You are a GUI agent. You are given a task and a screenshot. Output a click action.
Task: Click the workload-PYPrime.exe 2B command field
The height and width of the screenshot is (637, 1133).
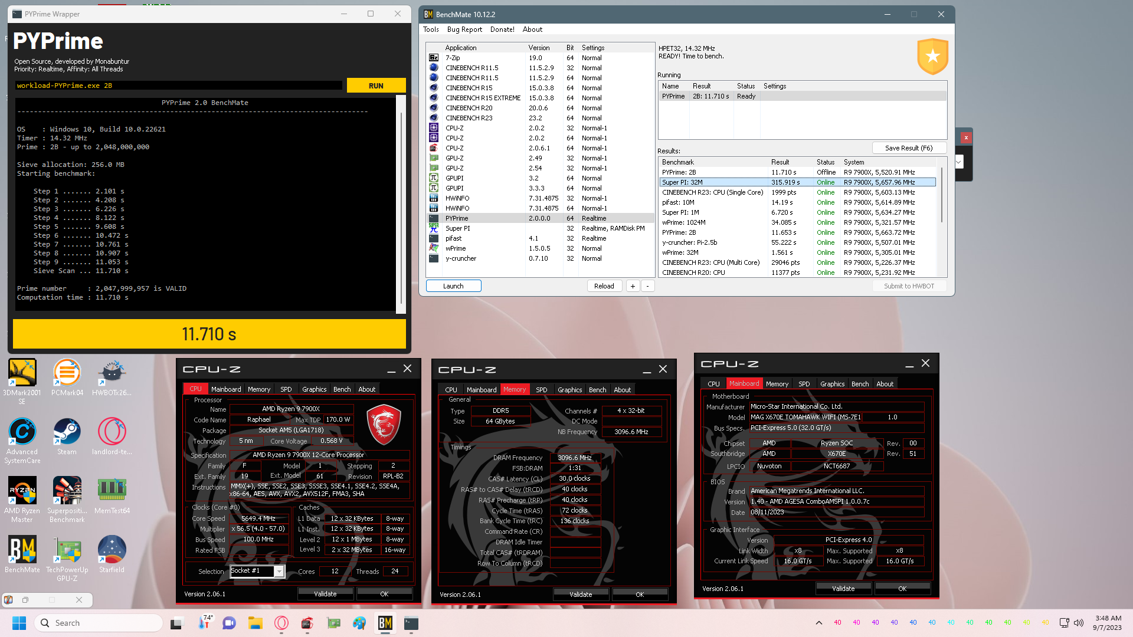pos(179,86)
